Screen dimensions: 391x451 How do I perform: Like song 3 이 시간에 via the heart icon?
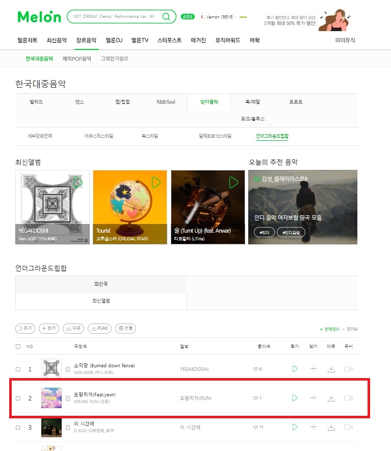click(255, 428)
